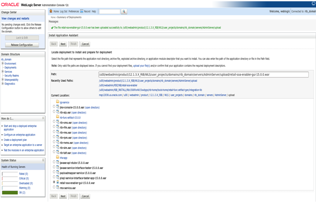Click Create a deployment plan help link
This screenshot has width=316, height=202.
tap(15, 140)
